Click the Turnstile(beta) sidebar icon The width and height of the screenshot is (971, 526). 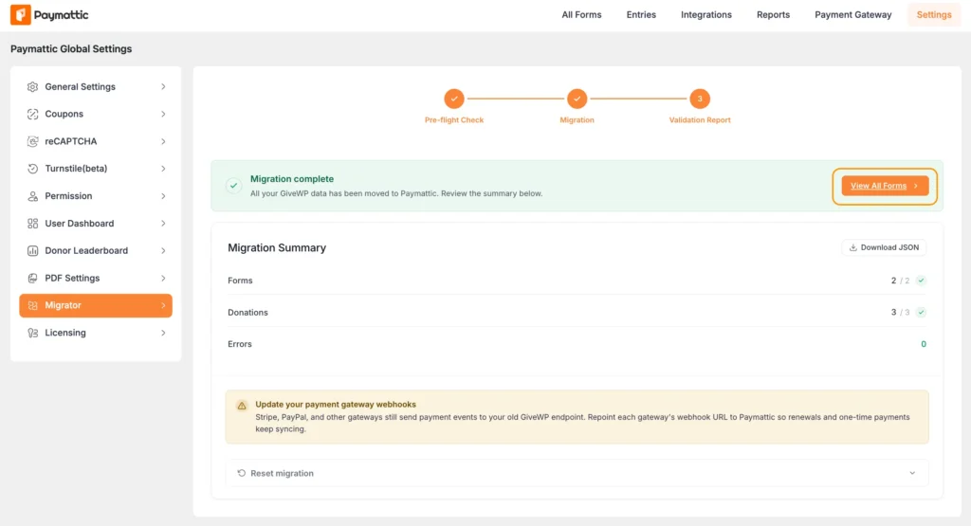pos(33,169)
